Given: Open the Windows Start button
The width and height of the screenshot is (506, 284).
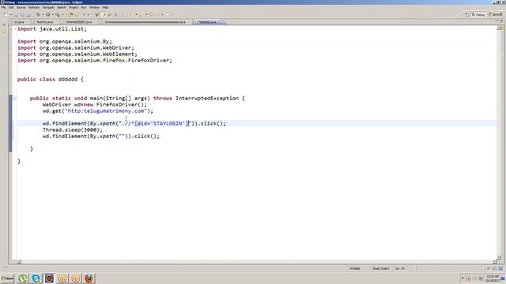Looking at the screenshot, I should pos(7,278).
